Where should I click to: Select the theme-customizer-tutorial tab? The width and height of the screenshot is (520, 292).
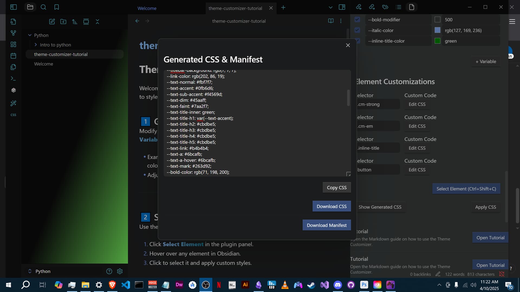pyautogui.click(x=235, y=8)
